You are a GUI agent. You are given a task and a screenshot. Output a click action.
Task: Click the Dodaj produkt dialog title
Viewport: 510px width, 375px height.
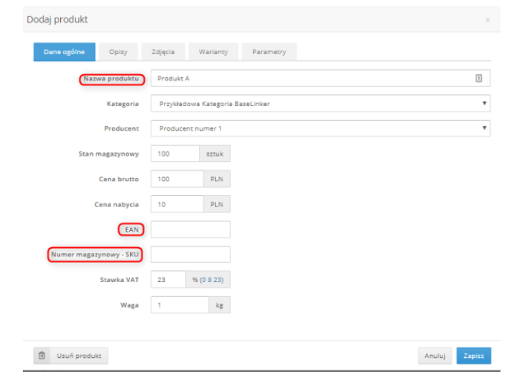pyautogui.click(x=57, y=19)
